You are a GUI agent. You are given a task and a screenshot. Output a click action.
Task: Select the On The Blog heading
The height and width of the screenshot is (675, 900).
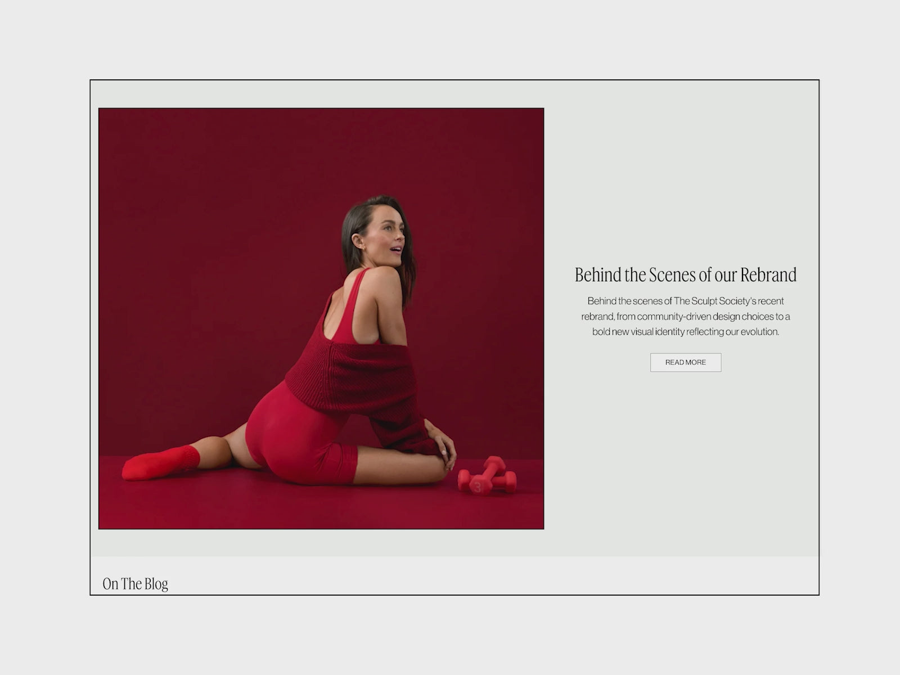pyautogui.click(x=136, y=584)
